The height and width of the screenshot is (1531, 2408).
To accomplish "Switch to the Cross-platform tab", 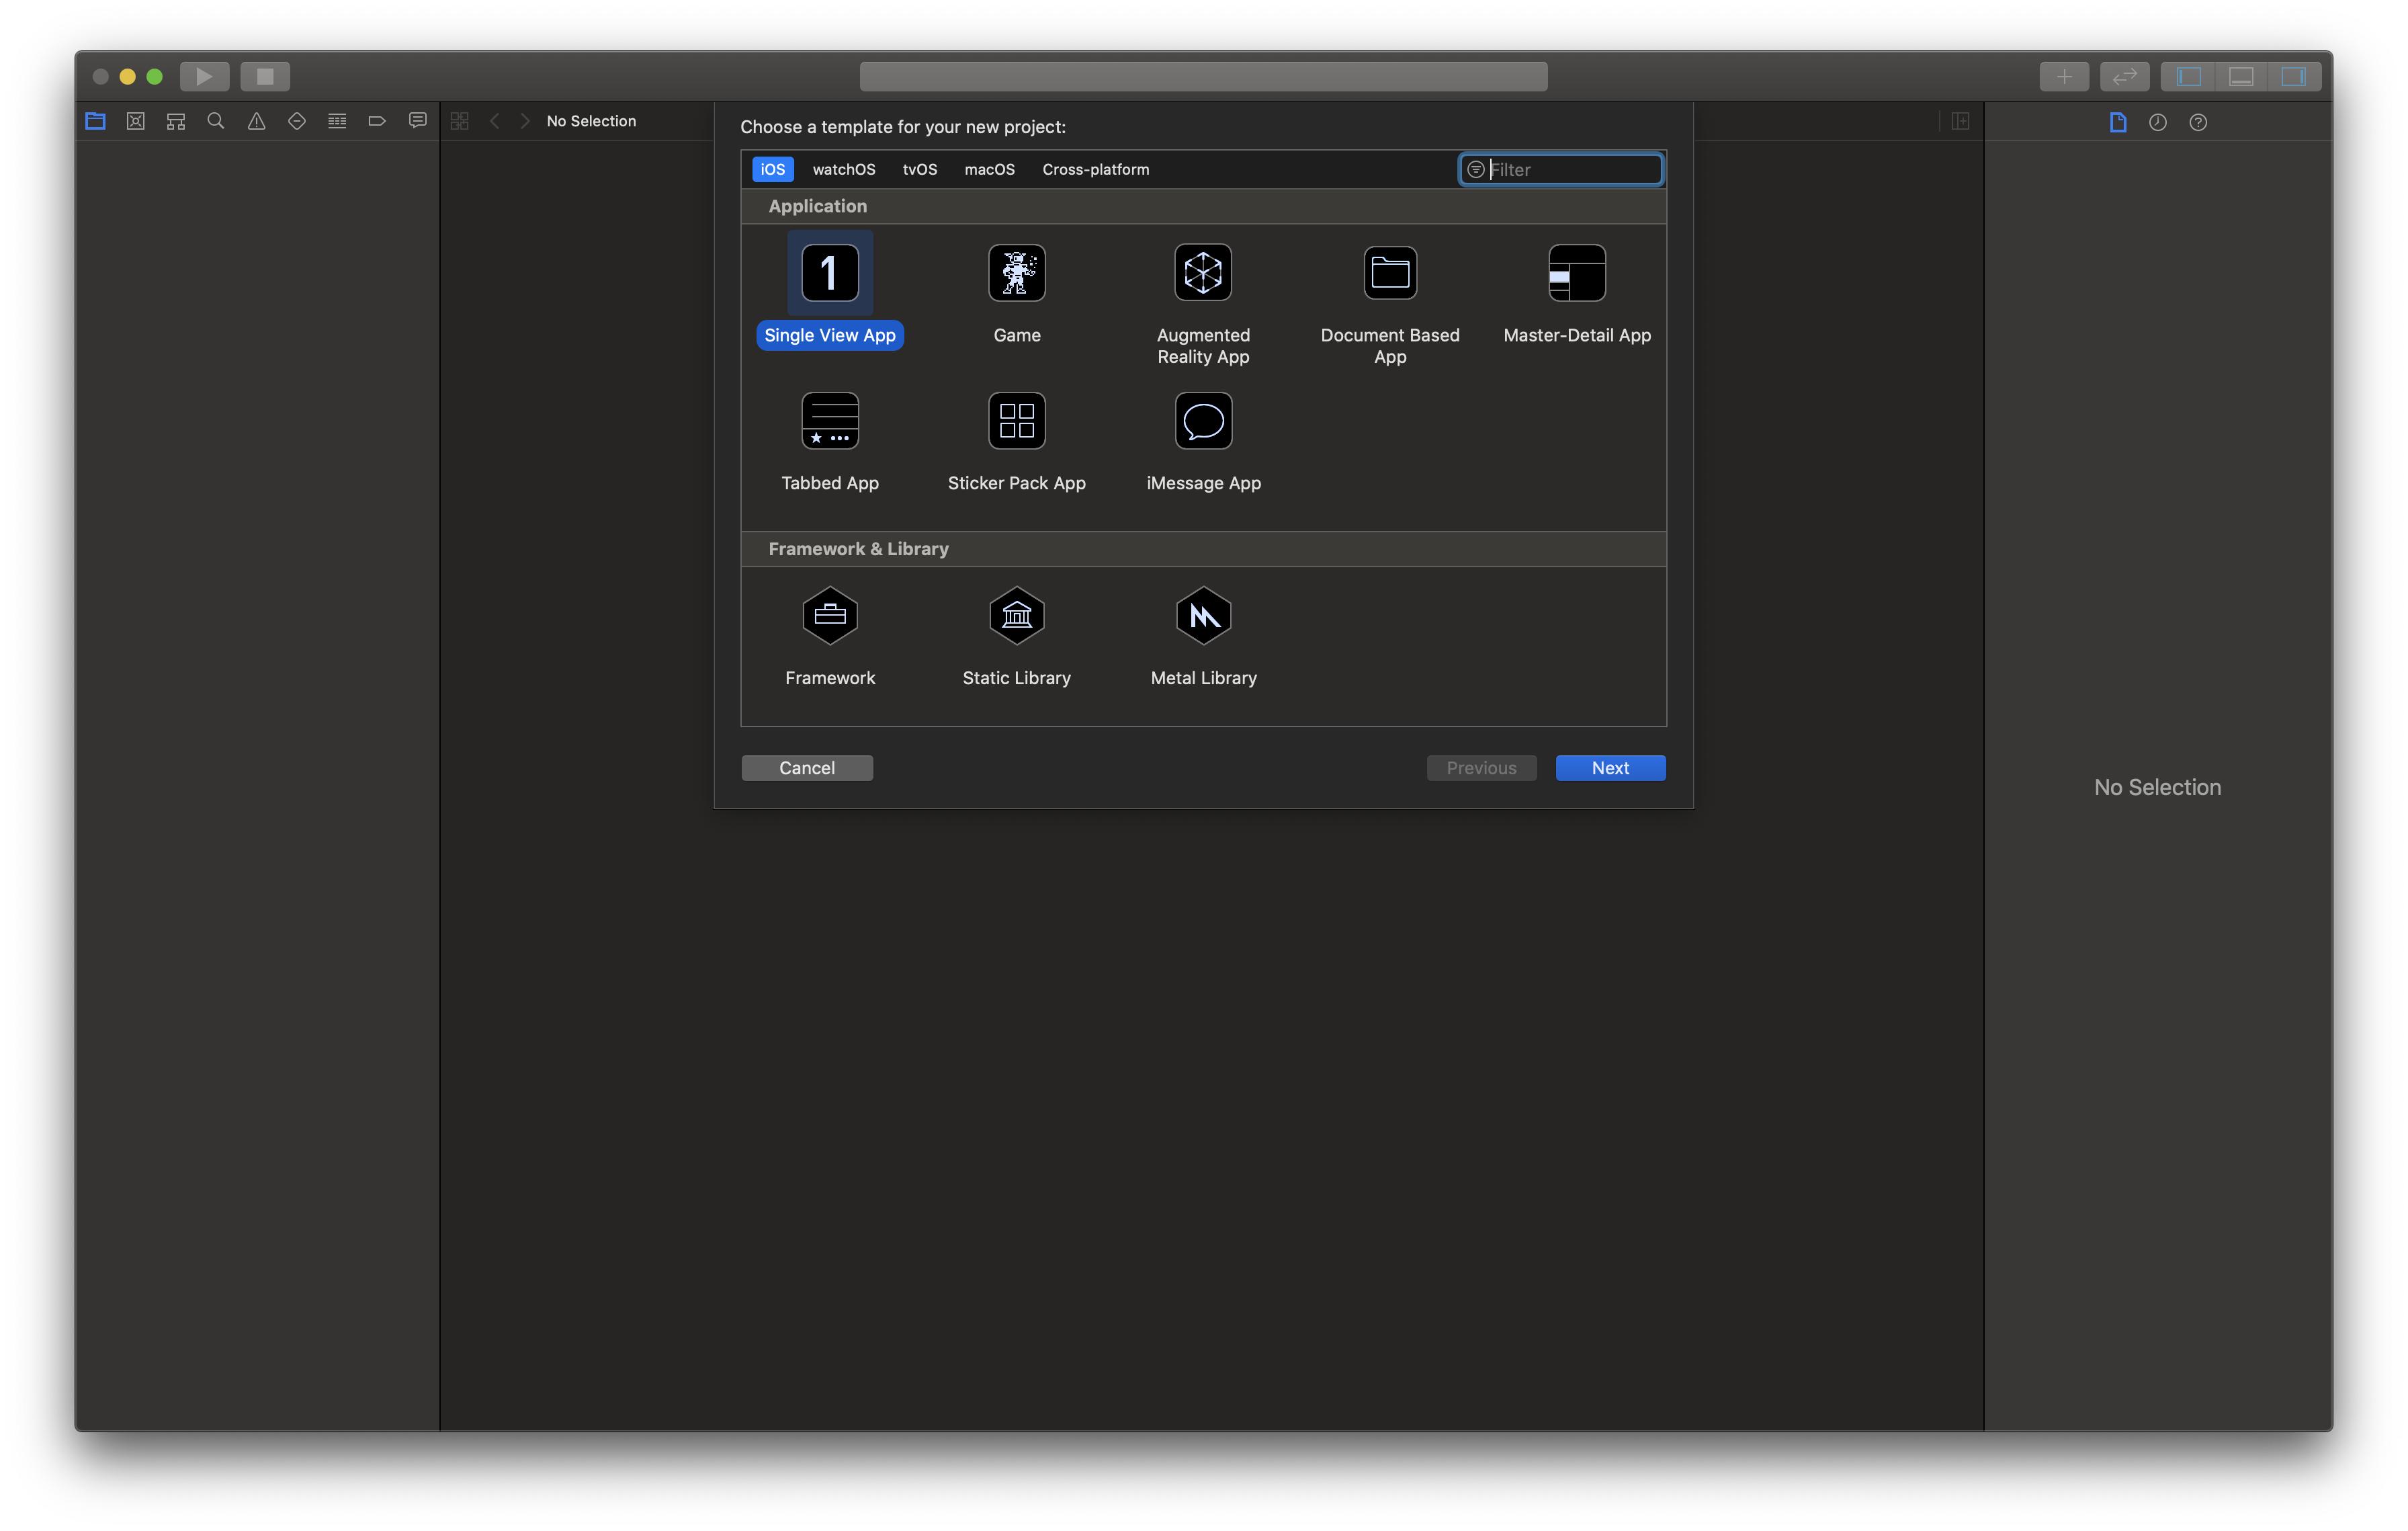I will [1096, 169].
